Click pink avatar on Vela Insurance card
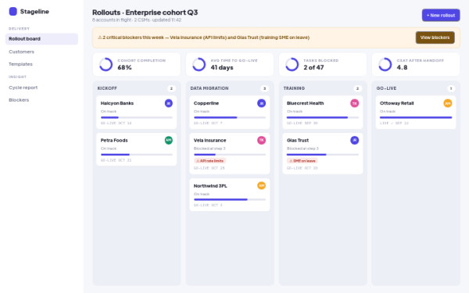The image size is (469, 293). click(261, 140)
